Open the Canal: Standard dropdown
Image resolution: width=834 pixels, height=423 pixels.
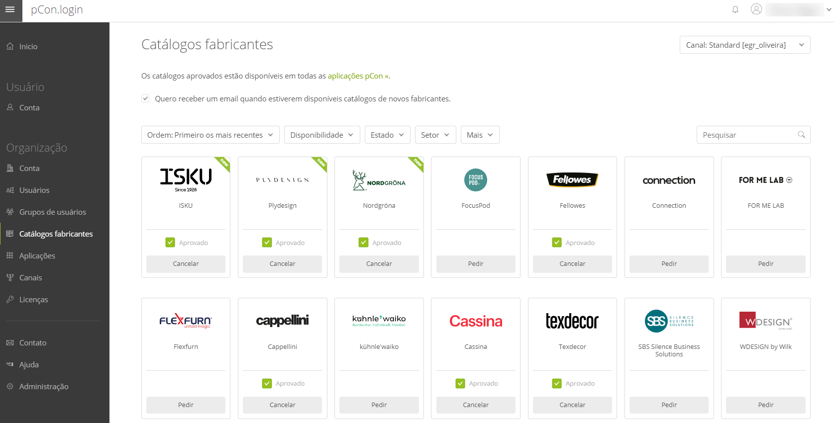[x=745, y=45]
